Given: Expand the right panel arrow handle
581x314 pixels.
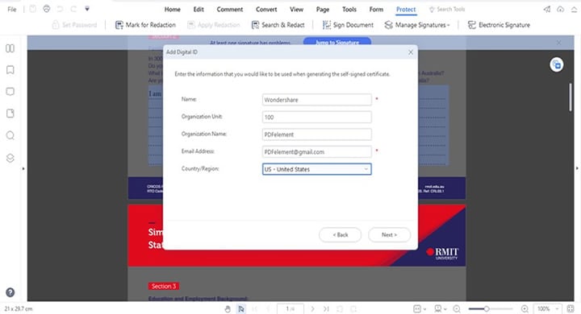Looking at the screenshot, I should (x=577, y=168).
